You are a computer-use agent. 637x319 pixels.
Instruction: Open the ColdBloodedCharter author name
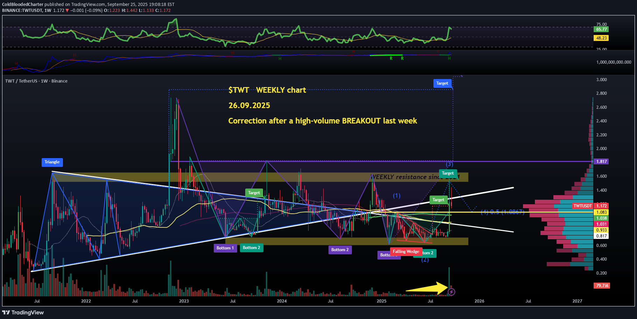23,5
